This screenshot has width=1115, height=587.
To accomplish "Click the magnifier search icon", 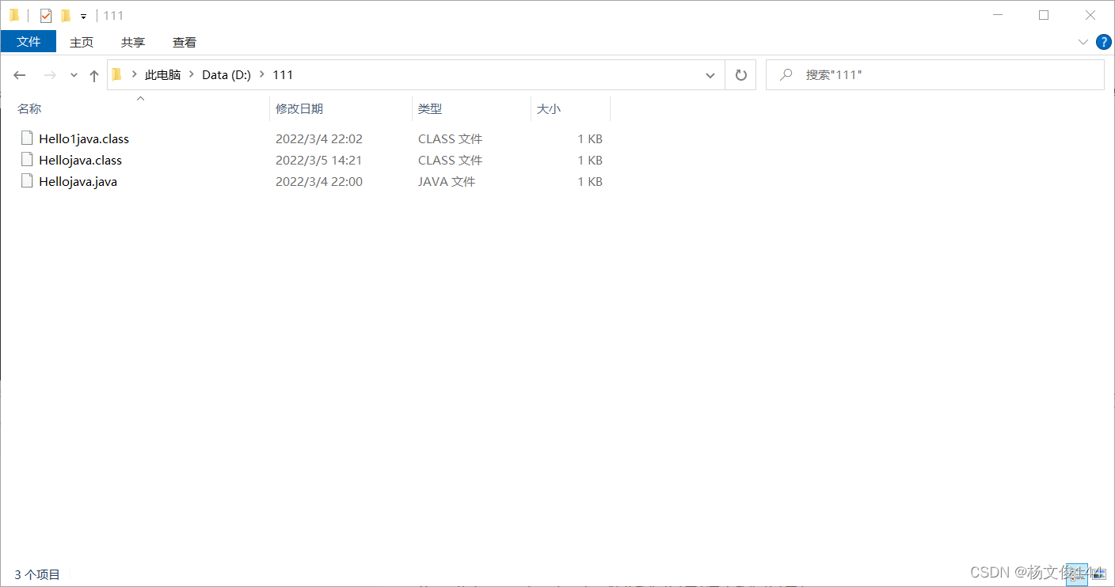I will pyautogui.click(x=786, y=75).
